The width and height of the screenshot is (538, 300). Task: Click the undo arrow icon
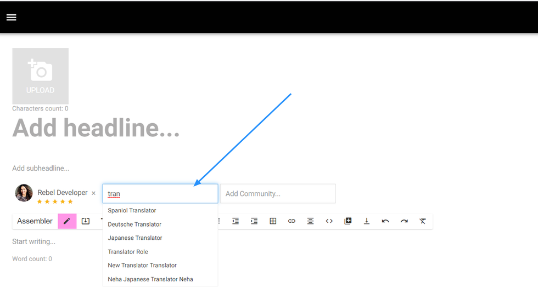point(385,221)
